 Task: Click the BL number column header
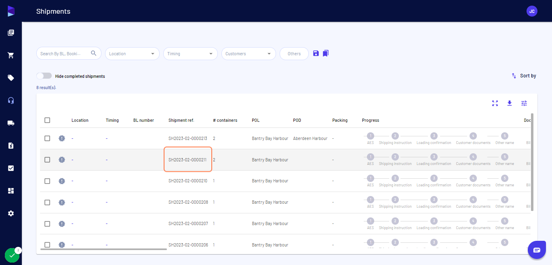point(143,120)
